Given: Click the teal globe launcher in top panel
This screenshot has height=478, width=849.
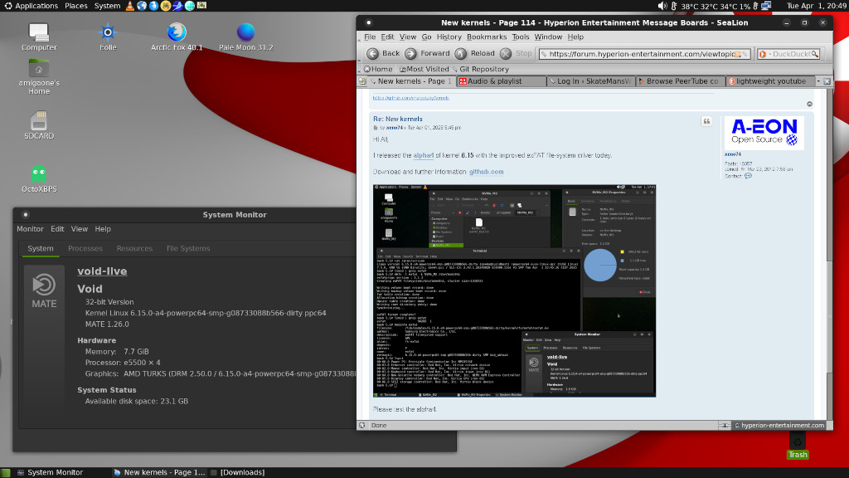Looking at the screenshot, I should pos(190,6).
